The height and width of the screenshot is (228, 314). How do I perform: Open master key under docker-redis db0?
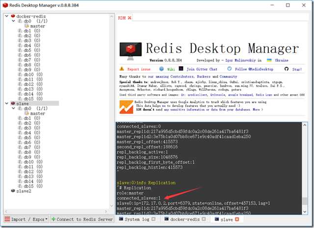point(37,26)
